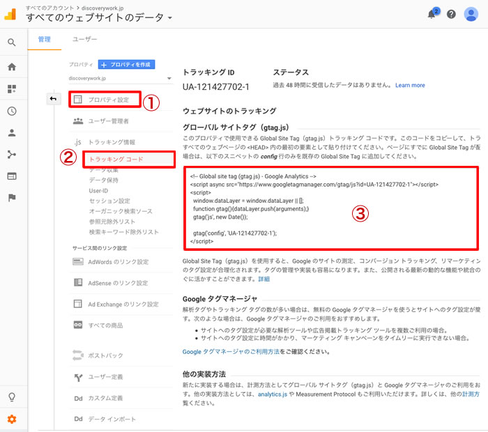Select トラッキング コード in the menu

(116, 160)
